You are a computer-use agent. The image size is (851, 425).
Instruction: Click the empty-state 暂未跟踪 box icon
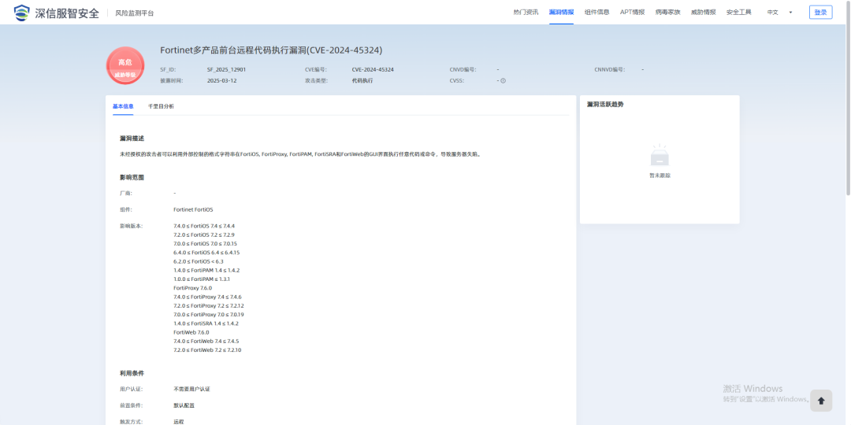[x=660, y=156]
